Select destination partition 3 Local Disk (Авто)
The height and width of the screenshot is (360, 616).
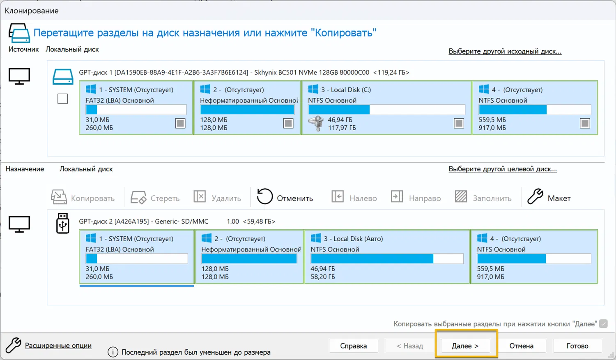click(387, 257)
